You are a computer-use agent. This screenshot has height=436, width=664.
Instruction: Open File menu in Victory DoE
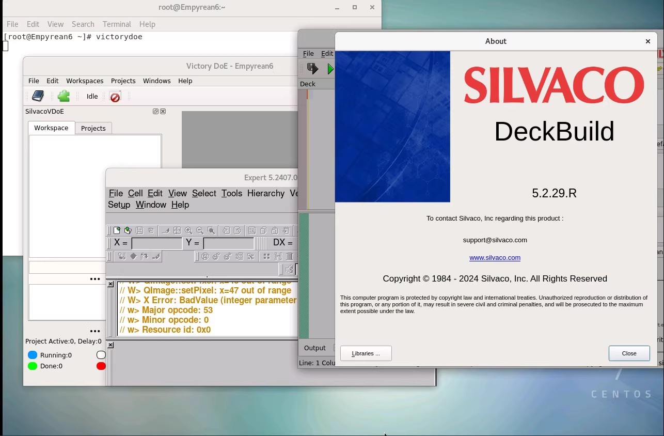(34, 81)
